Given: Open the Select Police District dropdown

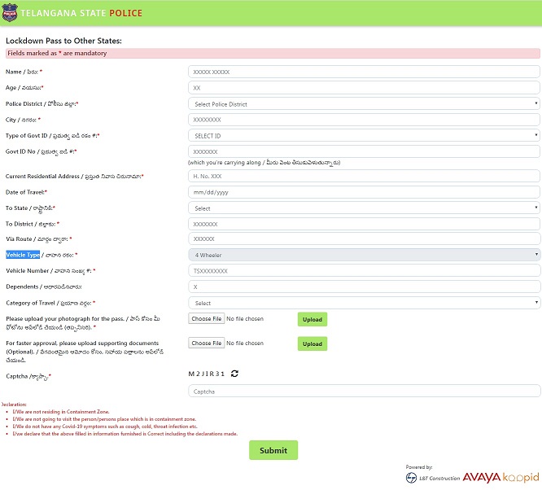Looking at the screenshot, I should [364, 104].
